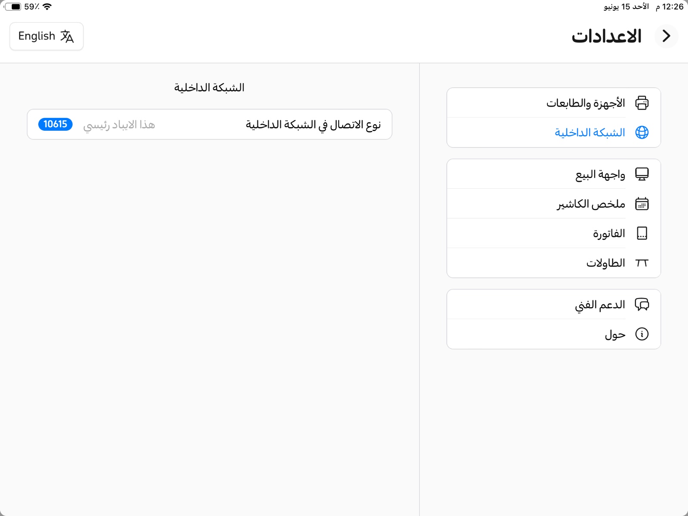The height and width of the screenshot is (516, 688).
Task: Click the blue 10615 badge
Action: [x=55, y=124]
